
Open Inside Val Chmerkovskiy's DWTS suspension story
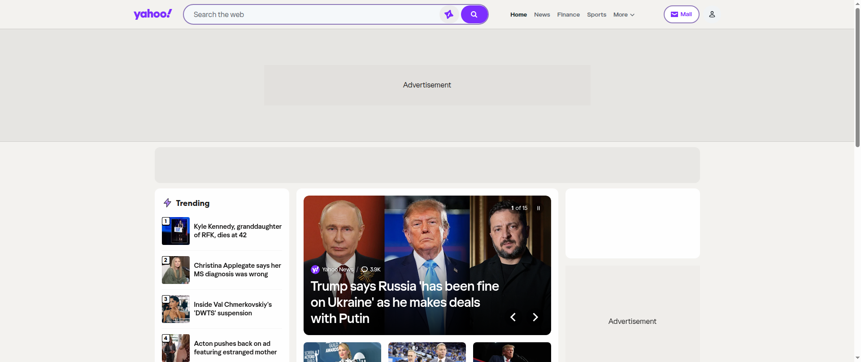[233, 309]
